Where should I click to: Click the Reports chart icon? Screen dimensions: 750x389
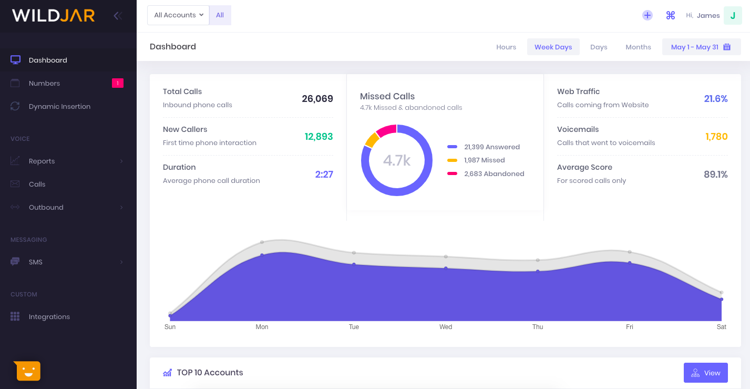15,160
